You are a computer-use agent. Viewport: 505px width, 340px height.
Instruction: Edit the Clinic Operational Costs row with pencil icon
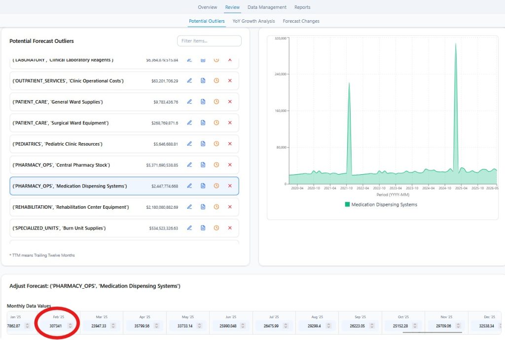189,80
